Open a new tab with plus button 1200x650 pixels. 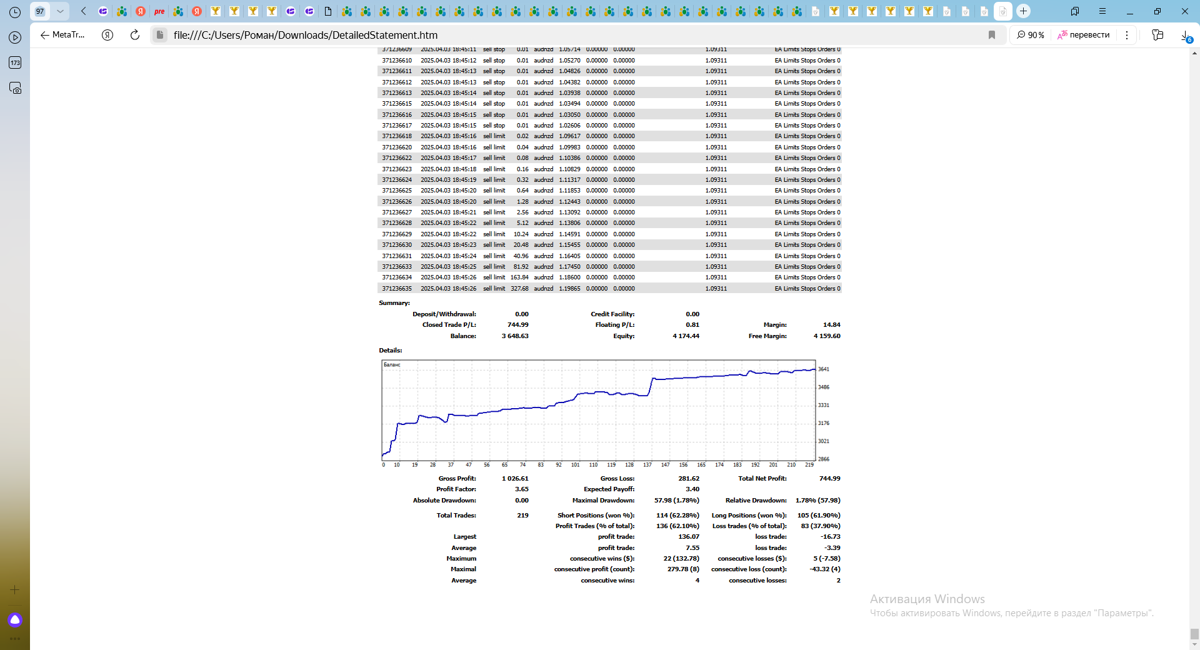pyautogui.click(x=1023, y=11)
